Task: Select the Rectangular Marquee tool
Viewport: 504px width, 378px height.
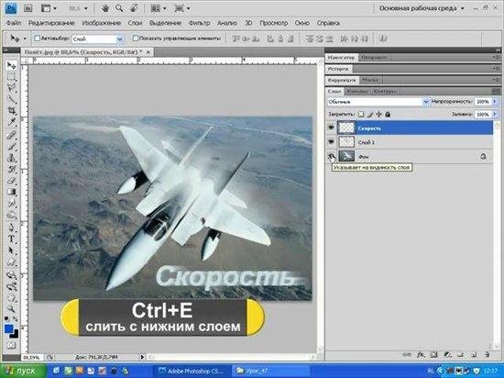Action: pos(11,77)
